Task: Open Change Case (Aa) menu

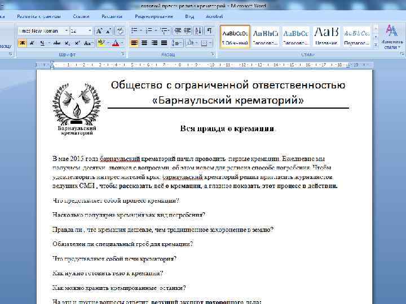Action: pos(88,43)
